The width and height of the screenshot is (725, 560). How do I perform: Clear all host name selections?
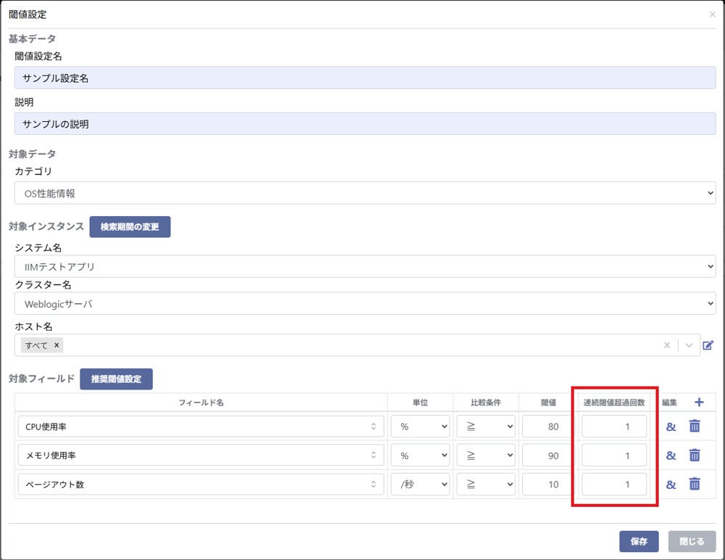[x=667, y=345]
